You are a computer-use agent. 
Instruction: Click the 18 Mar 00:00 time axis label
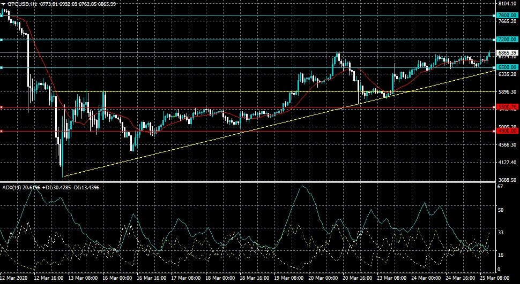(x=220, y=278)
